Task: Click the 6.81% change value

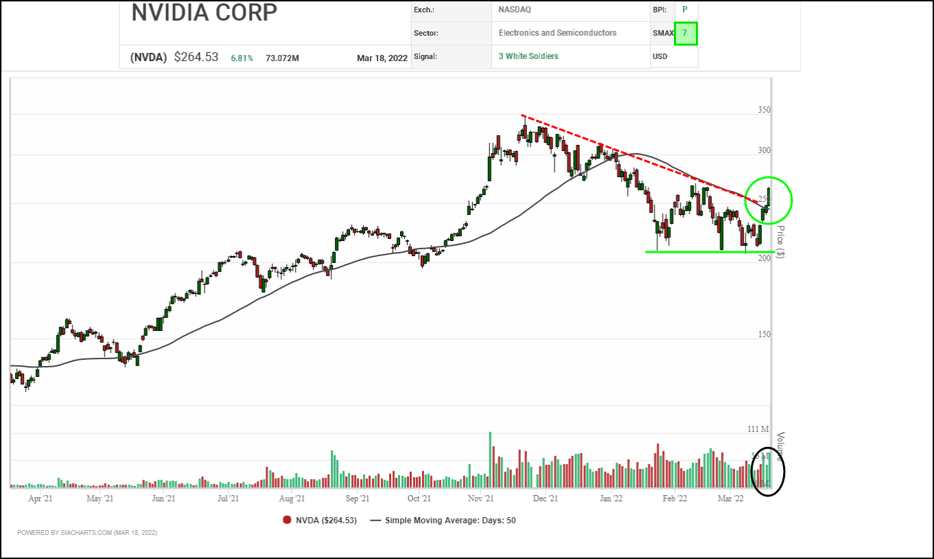Action: pos(242,58)
